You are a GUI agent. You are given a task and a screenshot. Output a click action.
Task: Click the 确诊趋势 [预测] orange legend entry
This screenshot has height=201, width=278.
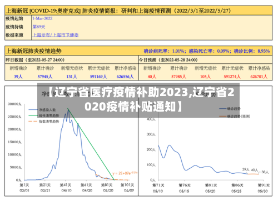235,116
